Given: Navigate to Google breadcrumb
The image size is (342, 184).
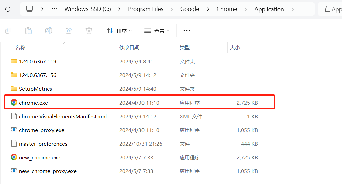Looking at the screenshot, I should click(x=189, y=9).
